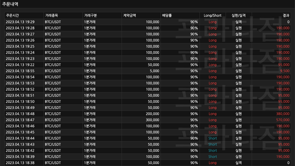Select order time 2023.04.13 18:48
The height and width of the screenshot is (166, 295).
pyautogui.click(x=20, y=114)
